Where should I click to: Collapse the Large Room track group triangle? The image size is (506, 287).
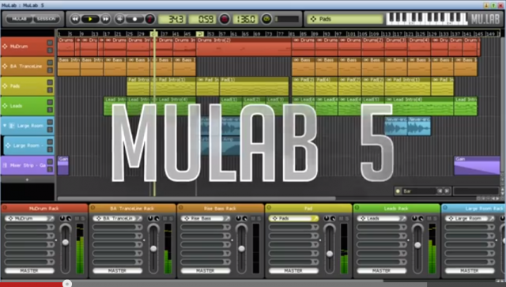5,126
